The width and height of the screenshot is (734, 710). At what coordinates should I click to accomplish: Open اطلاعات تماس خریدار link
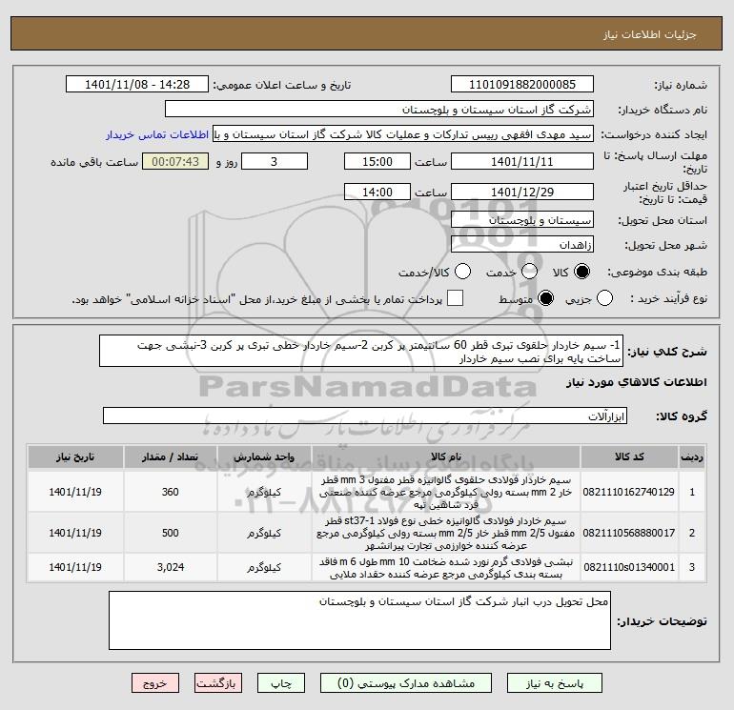pyautogui.click(x=157, y=134)
